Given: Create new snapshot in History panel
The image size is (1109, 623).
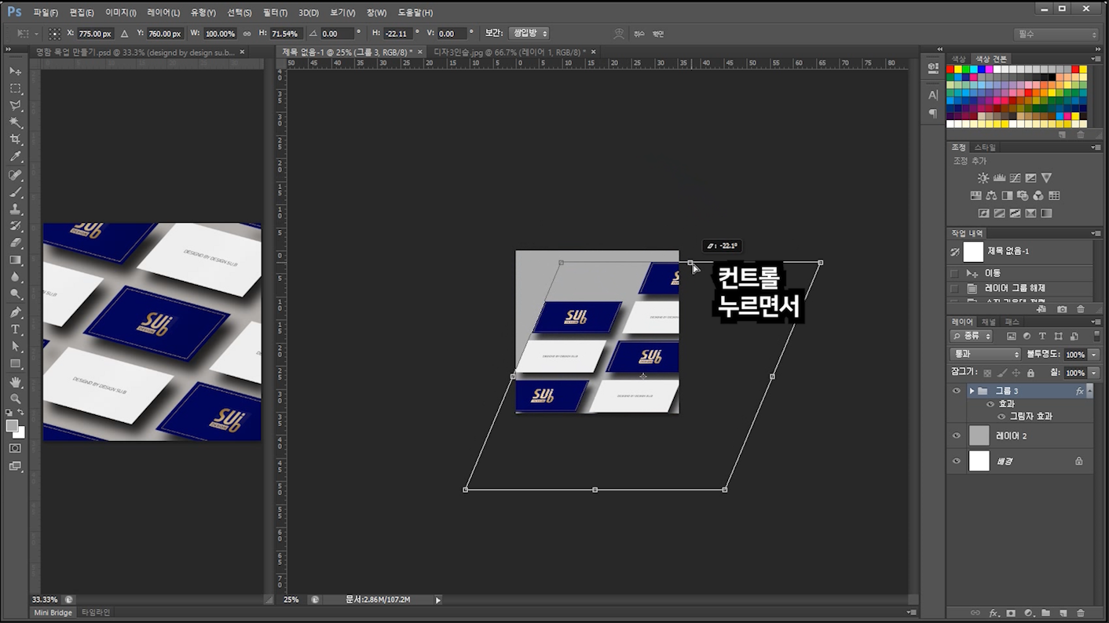Looking at the screenshot, I should coord(1062,309).
